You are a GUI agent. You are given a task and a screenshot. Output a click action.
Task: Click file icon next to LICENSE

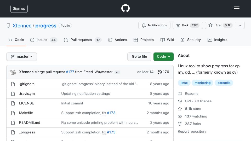13,103
